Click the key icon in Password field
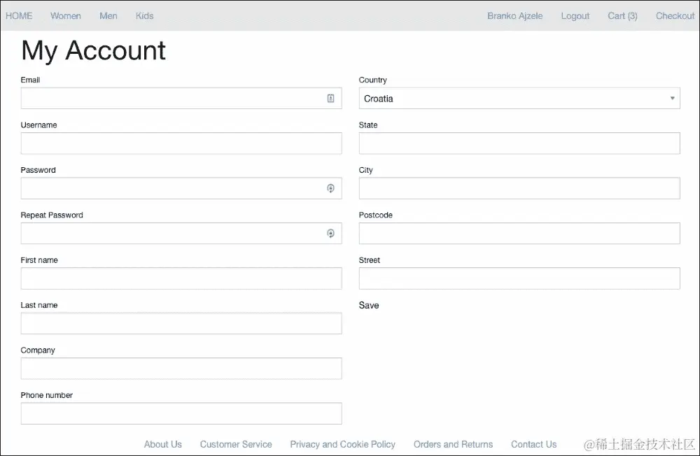Screen dimensions: 700x456 coord(330,188)
